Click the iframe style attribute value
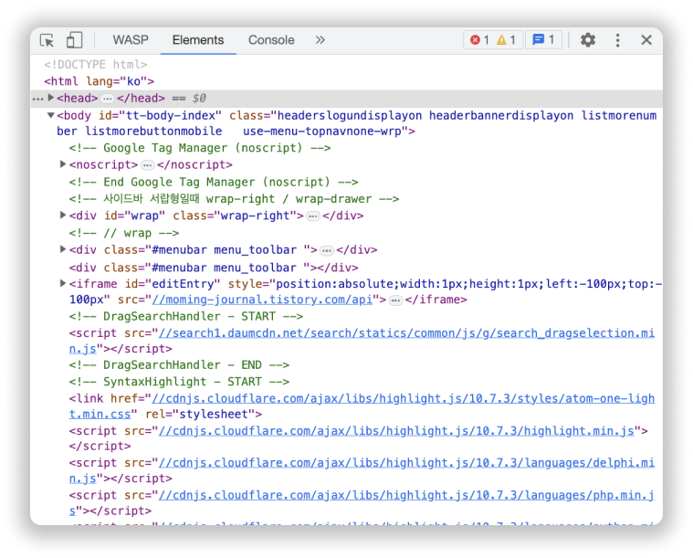Image resolution: width=693 pixels, height=558 pixels. 365,291
